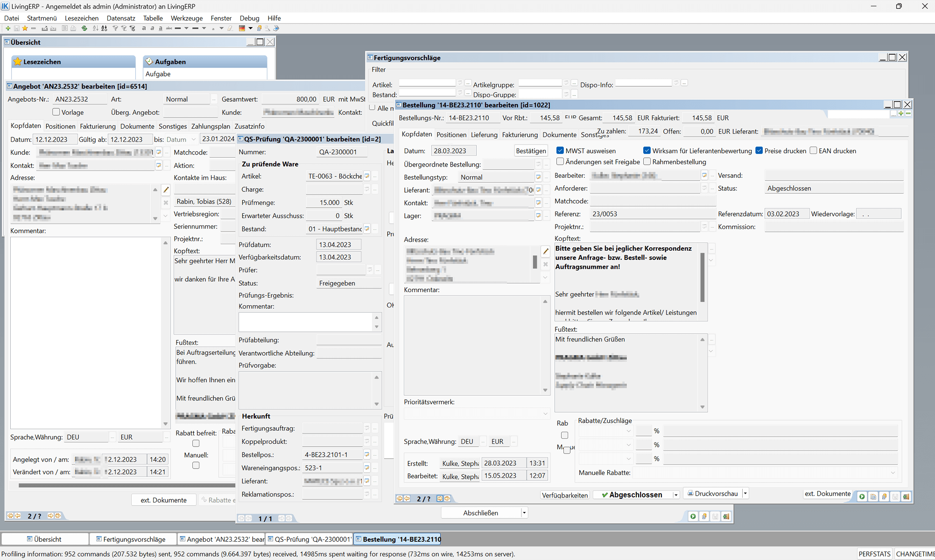935x560 pixels.
Task: Expand the Prioritätsvermerk dropdown
Action: coord(545,414)
